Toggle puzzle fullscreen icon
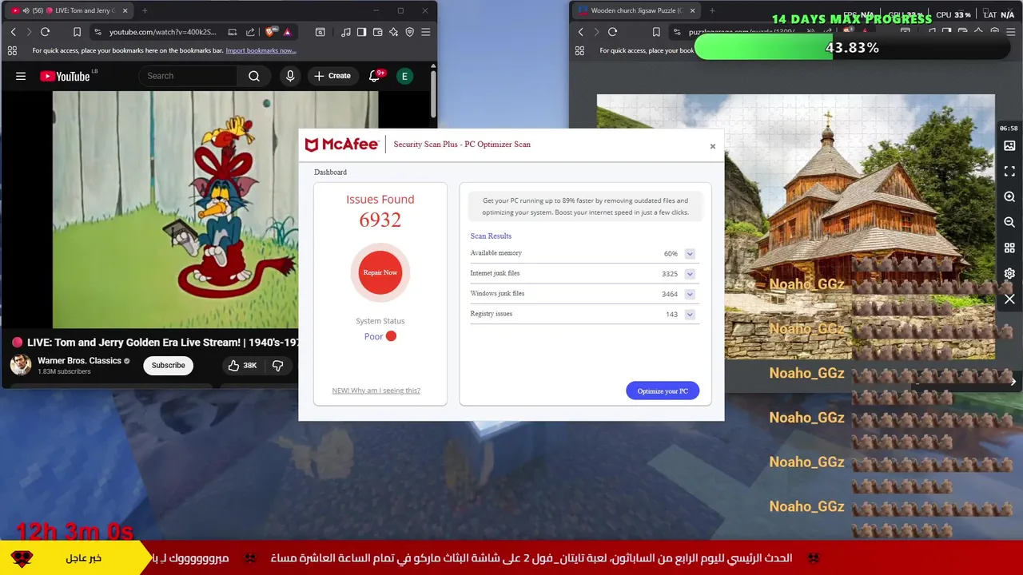Viewport: 1023px width, 575px height. (x=1009, y=172)
